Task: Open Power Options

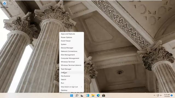Action: (x=72, y=37)
